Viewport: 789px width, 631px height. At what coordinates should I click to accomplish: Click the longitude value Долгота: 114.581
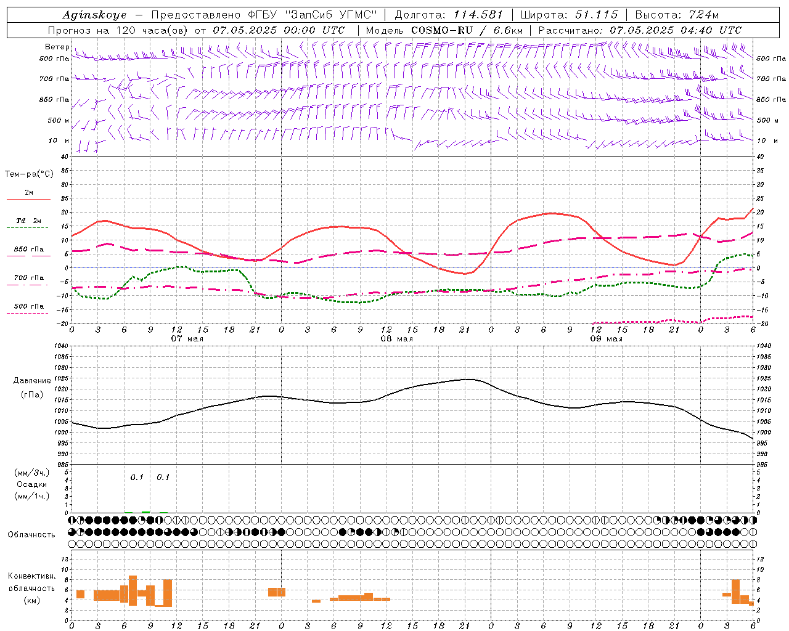(449, 15)
